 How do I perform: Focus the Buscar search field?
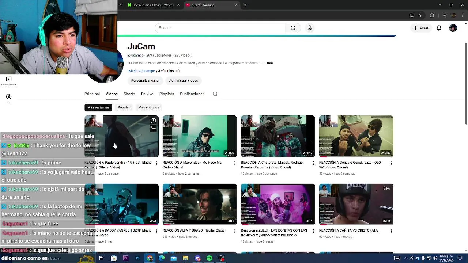pyautogui.click(x=220, y=28)
